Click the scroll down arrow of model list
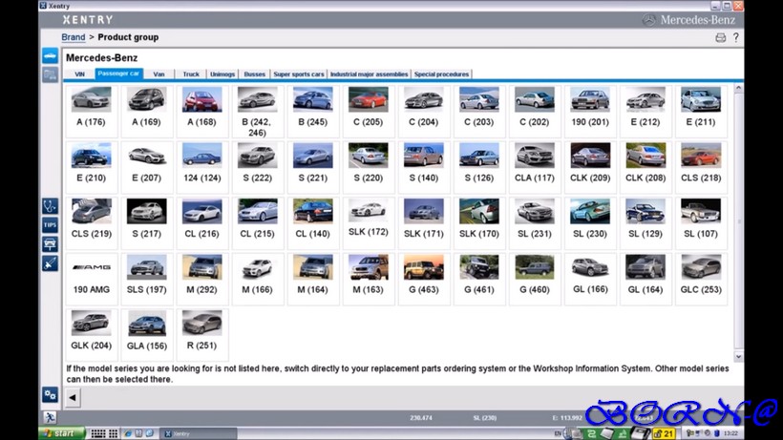 click(x=738, y=357)
